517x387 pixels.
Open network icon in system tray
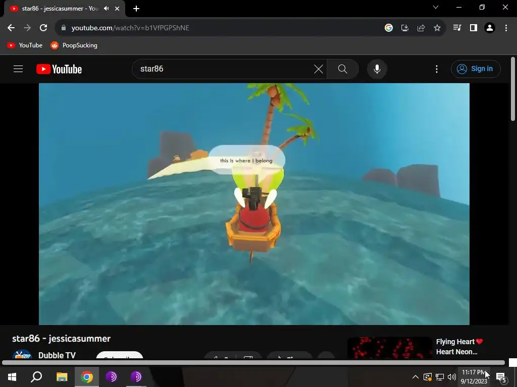coord(440,377)
